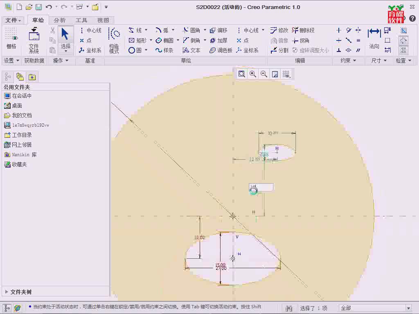Image resolution: width=419 pixels, height=314 pixels.
Task: Apply the midpoint constraint icon
Action: point(349,40)
